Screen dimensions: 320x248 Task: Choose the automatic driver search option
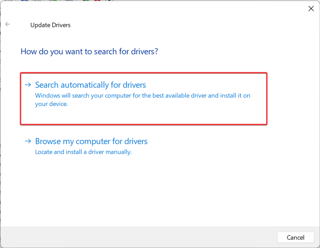pos(90,85)
